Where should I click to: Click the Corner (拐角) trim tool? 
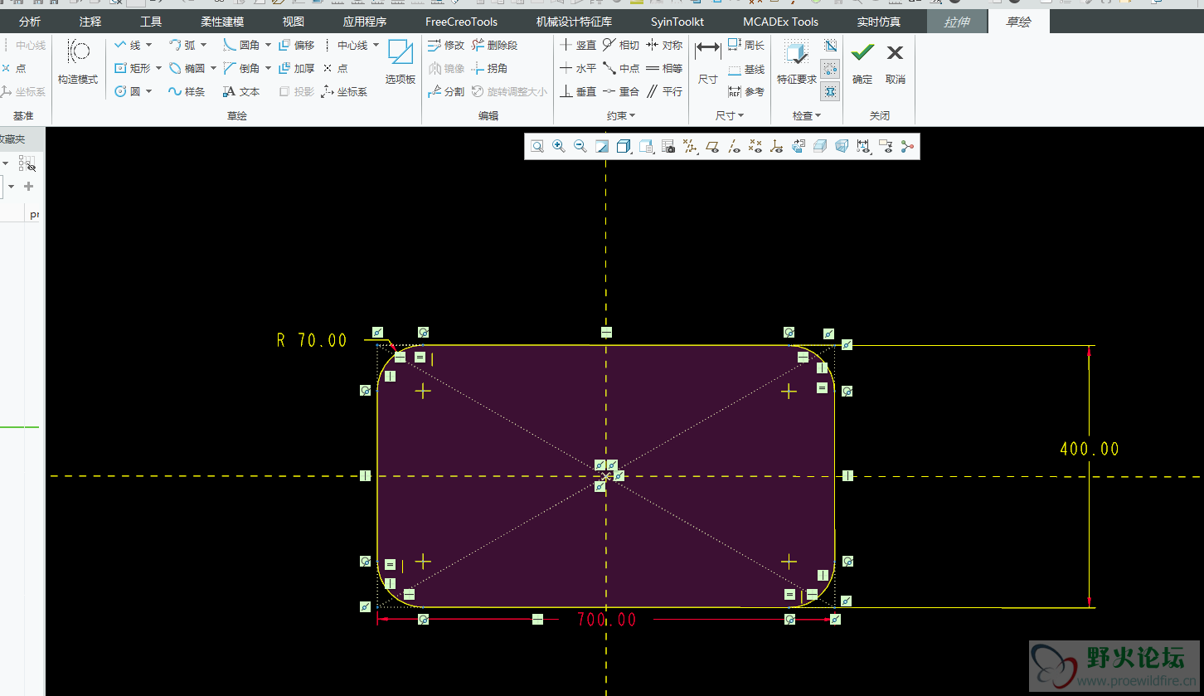point(490,68)
